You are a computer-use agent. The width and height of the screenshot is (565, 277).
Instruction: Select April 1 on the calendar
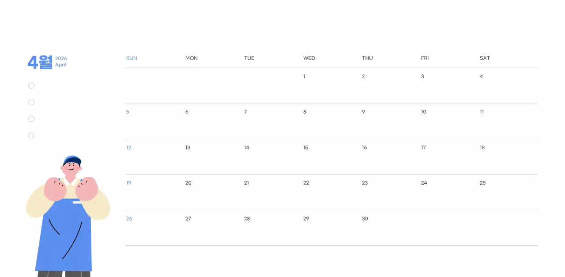304,76
